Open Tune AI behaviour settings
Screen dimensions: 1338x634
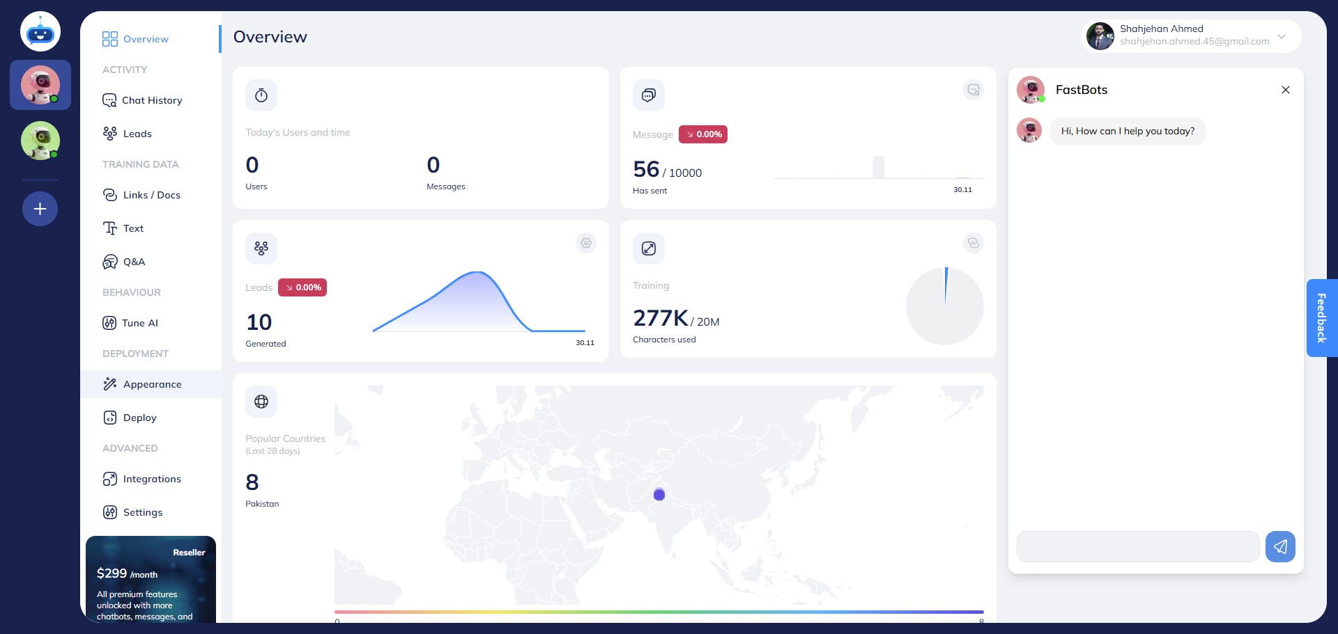tap(139, 323)
